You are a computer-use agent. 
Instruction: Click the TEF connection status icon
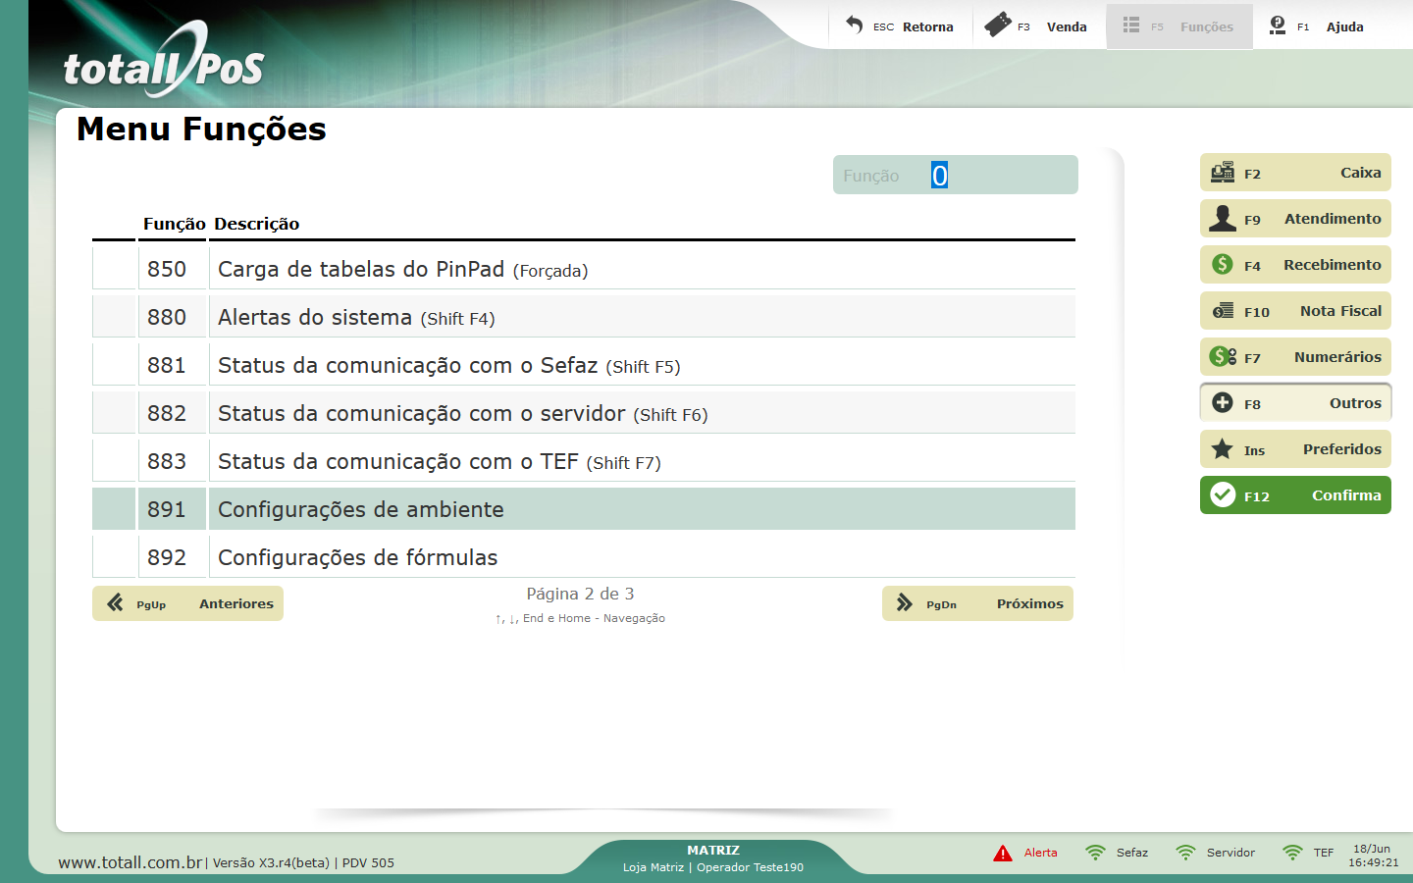pyautogui.click(x=1293, y=853)
